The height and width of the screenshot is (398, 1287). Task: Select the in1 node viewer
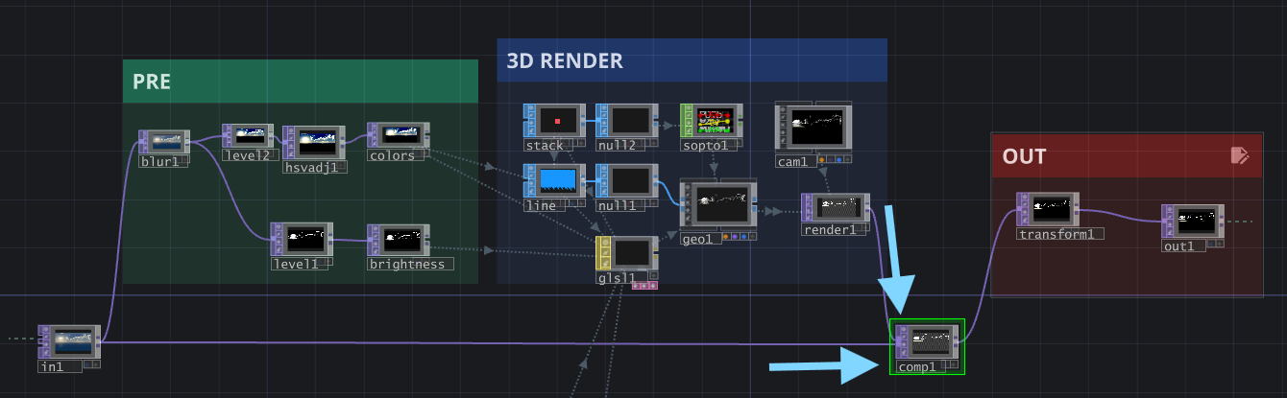[x=72, y=341]
